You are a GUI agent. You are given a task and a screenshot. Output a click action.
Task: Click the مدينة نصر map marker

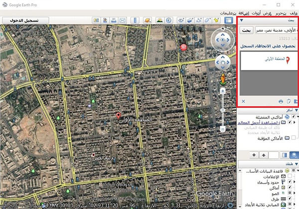point(93,155)
